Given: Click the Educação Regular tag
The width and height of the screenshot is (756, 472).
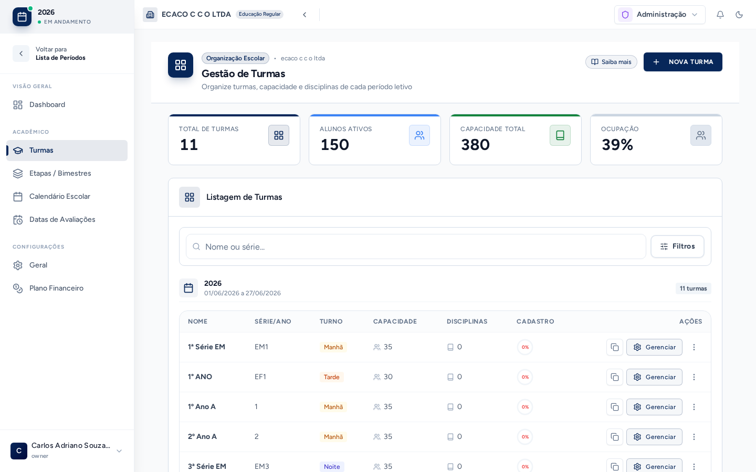Looking at the screenshot, I should pyautogui.click(x=259, y=15).
